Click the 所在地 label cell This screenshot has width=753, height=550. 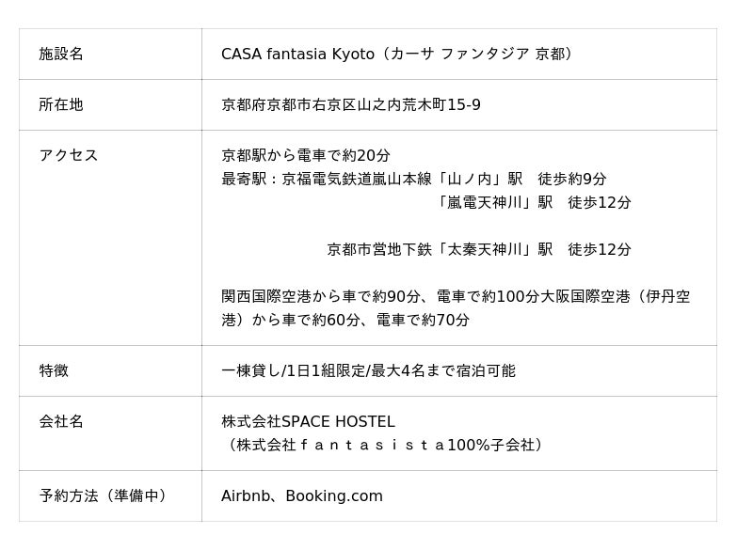click(x=61, y=105)
